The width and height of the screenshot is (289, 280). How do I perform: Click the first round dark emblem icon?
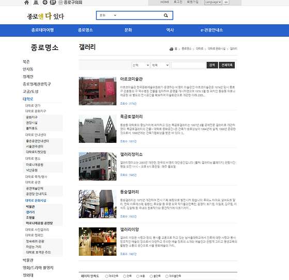tap(45, 2)
